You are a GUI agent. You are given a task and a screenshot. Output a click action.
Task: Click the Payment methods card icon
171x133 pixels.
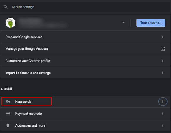pos(8,114)
